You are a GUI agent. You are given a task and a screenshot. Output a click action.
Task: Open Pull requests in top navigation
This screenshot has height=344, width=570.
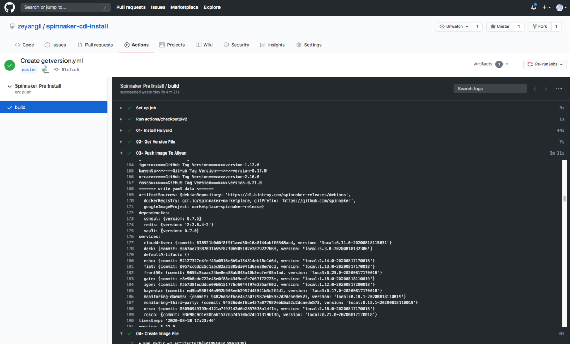[x=131, y=7]
